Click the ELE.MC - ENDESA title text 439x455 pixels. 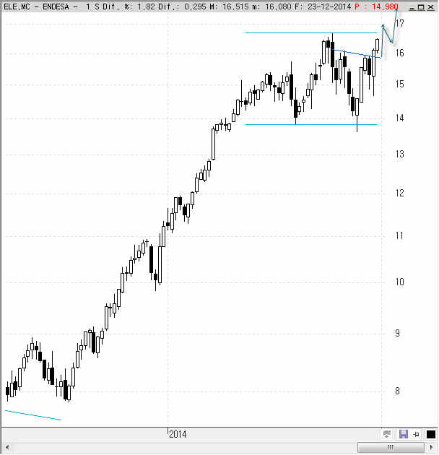(36, 6)
